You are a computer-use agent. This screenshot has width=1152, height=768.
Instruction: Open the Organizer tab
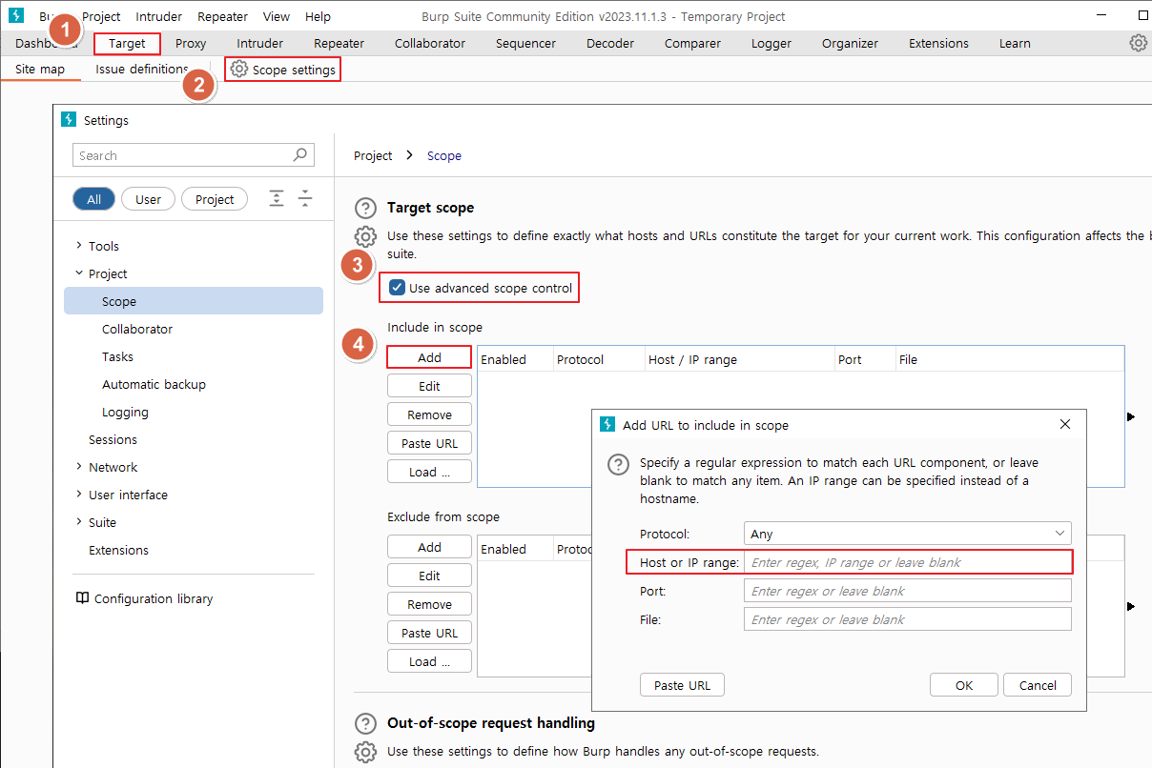point(850,43)
